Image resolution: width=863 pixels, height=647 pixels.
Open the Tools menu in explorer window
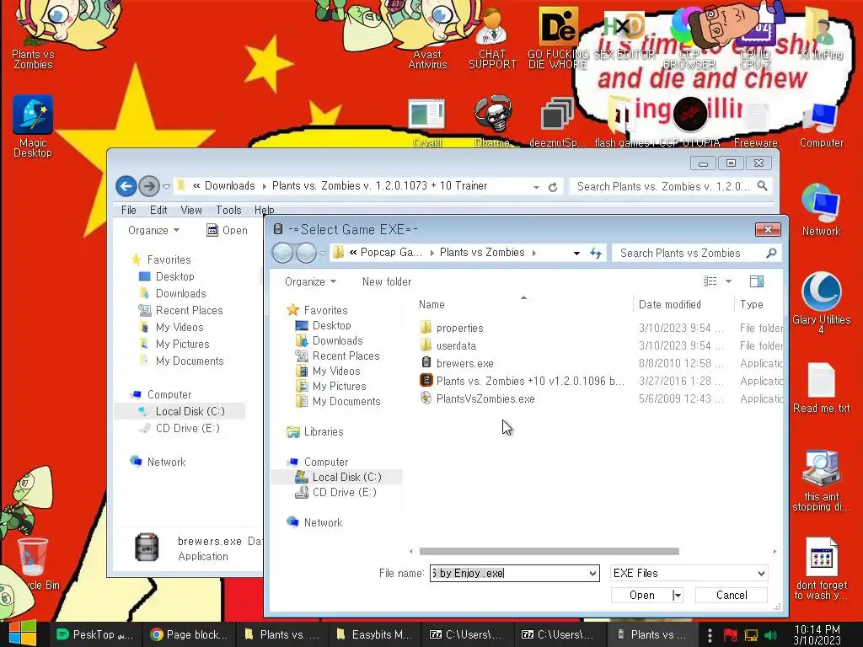coord(228,210)
